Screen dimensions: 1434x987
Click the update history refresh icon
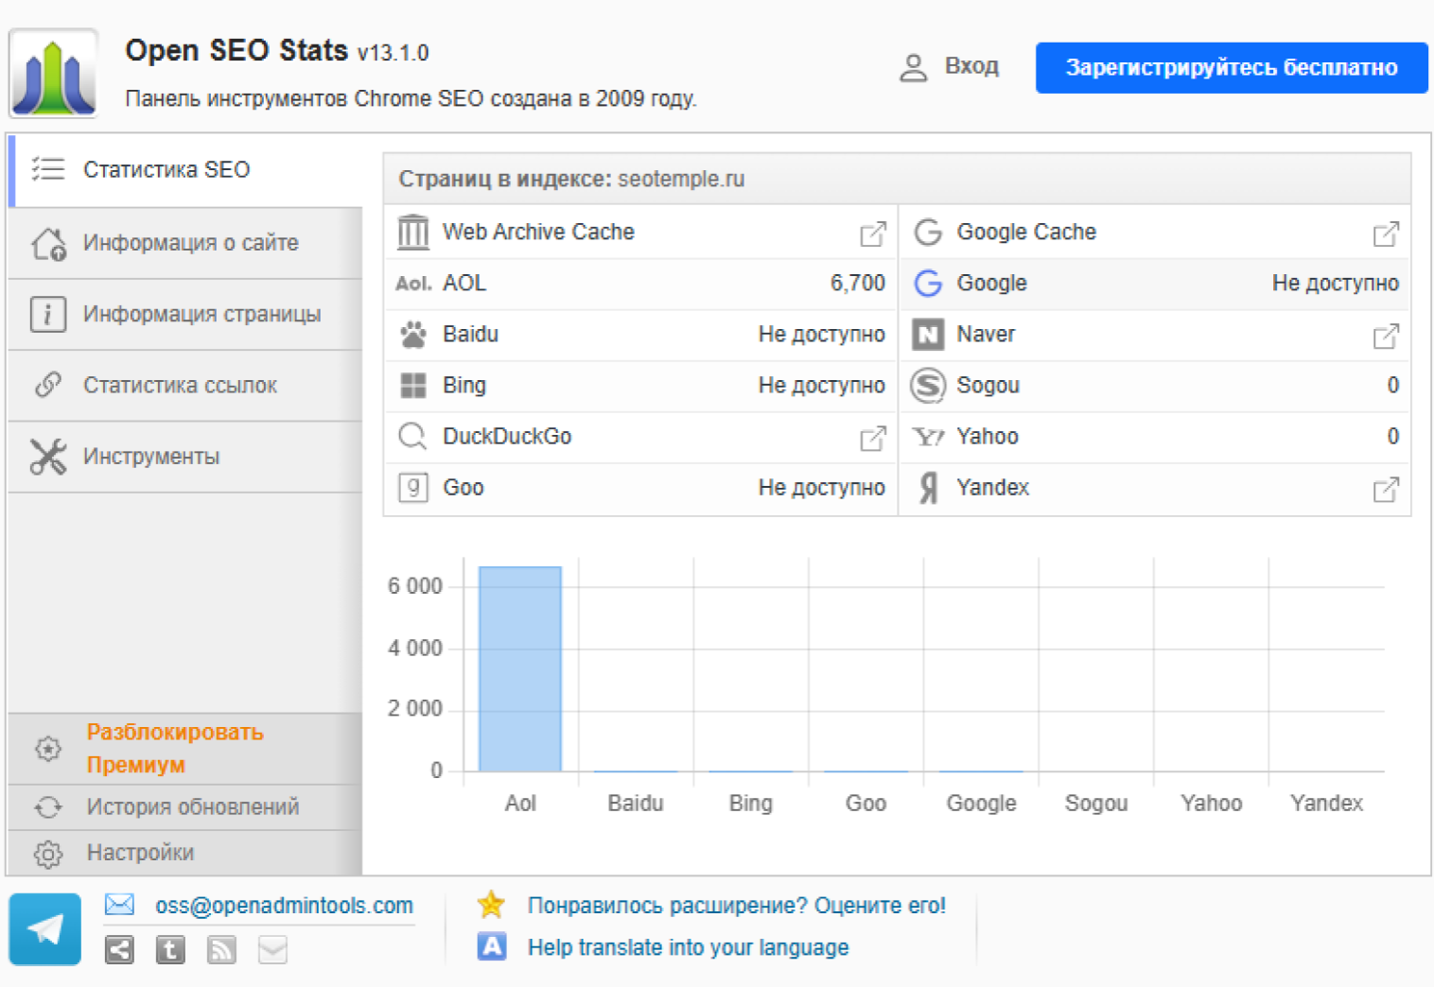click(48, 807)
